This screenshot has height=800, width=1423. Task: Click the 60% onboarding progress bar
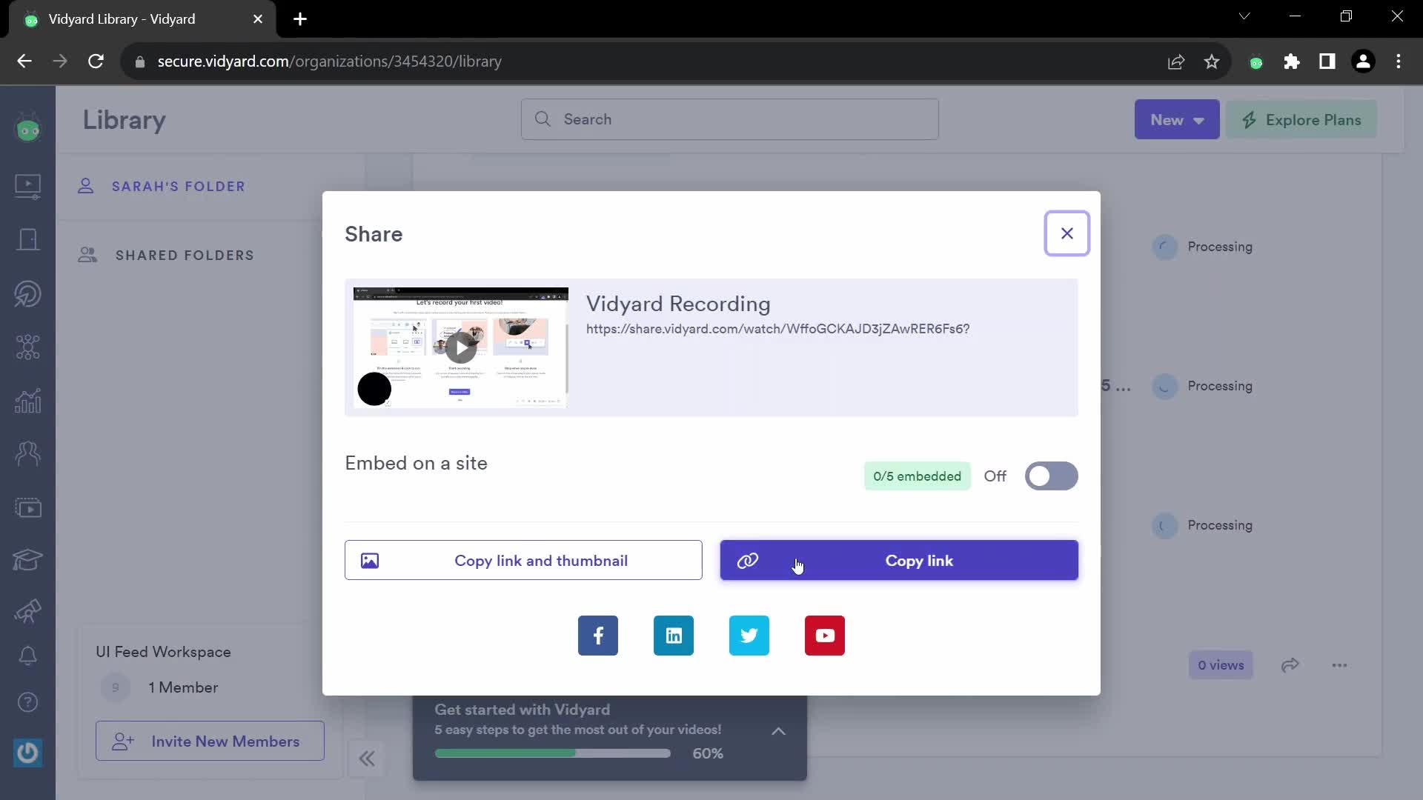[x=553, y=753]
